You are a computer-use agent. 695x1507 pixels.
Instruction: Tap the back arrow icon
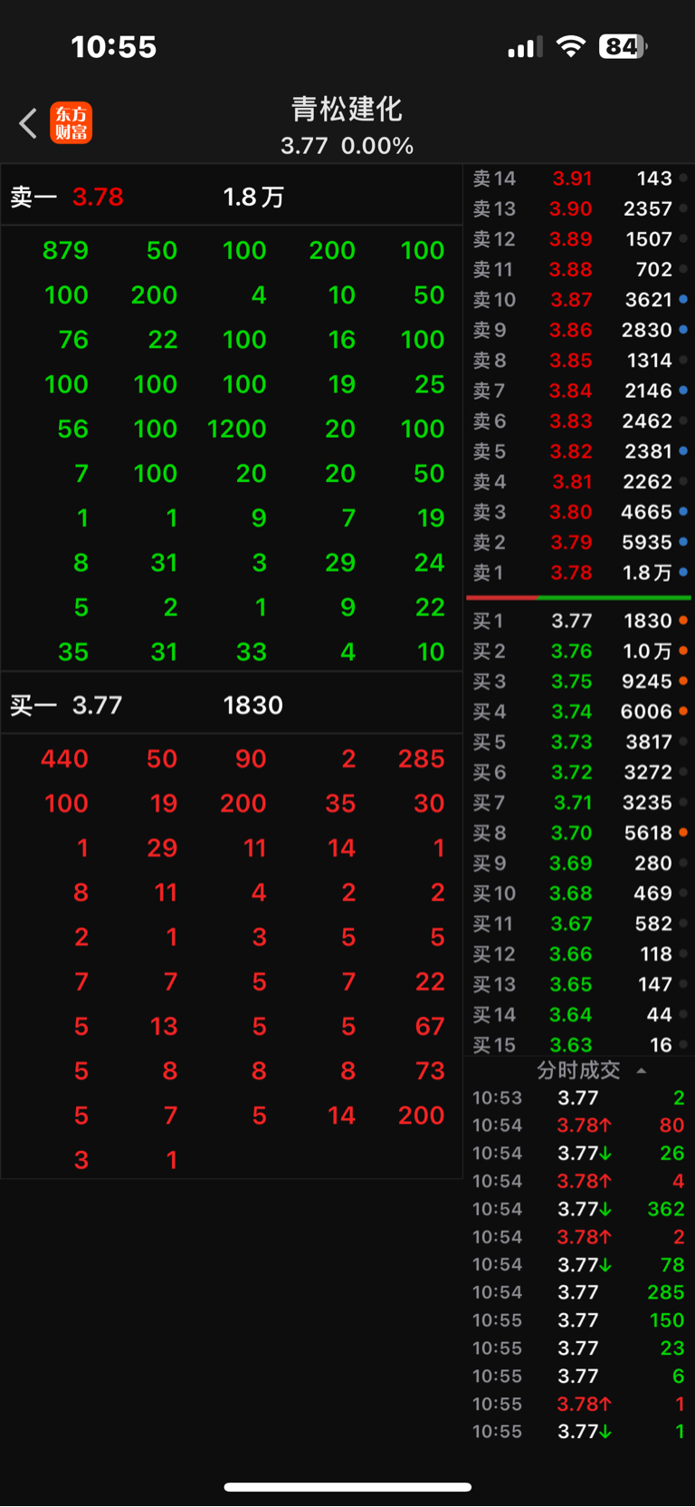click(28, 123)
